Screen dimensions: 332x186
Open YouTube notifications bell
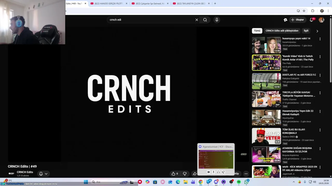[x=312, y=20]
